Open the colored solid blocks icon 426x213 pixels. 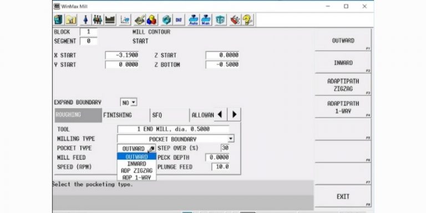pos(152,20)
